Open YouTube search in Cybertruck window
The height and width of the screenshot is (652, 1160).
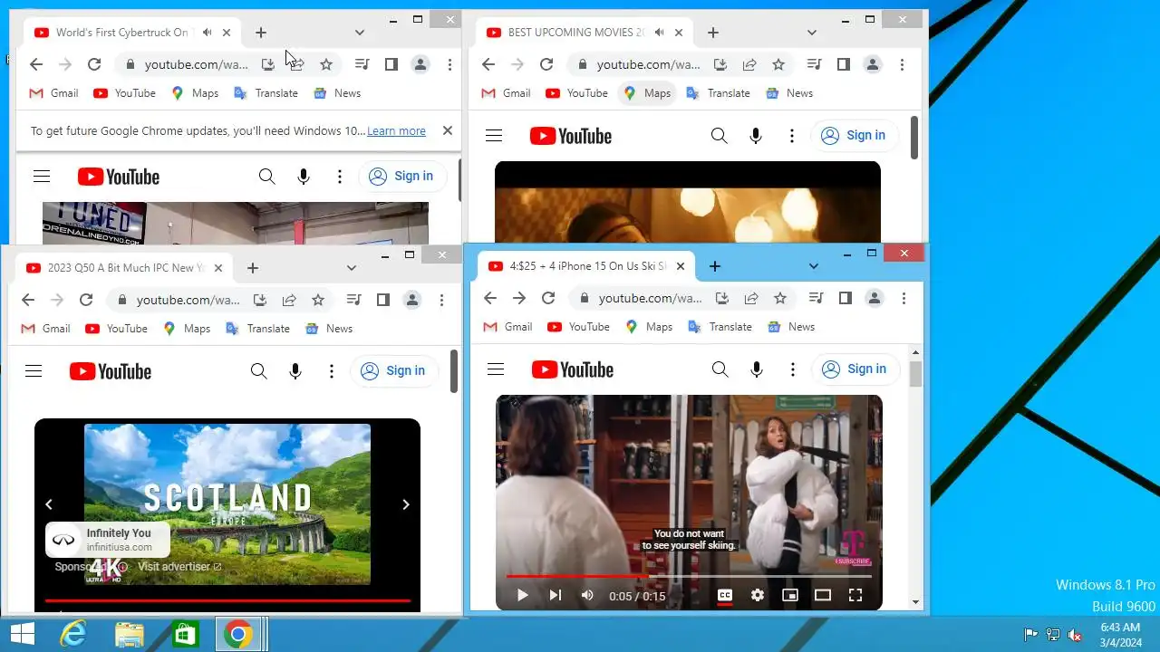coord(266,177)
